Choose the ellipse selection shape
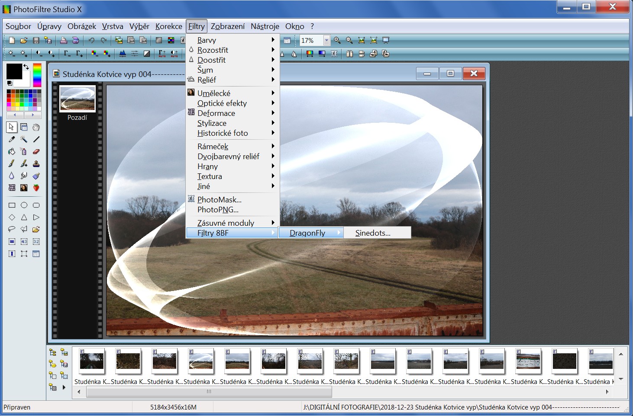The image size is (633, 416). coord(24,205)
